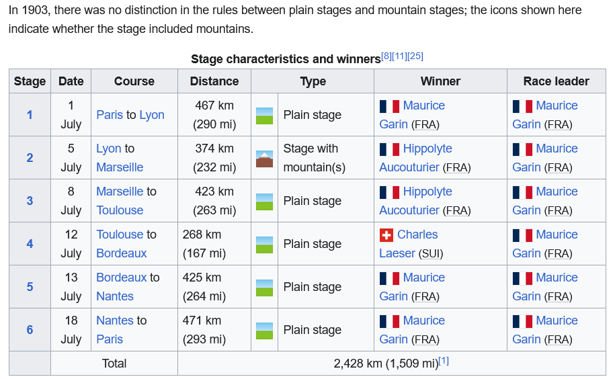Viewport: 615px width, 379px height.
Task: Open the Paris link in Stage 1 course
Action: click(x=110, y=115)
